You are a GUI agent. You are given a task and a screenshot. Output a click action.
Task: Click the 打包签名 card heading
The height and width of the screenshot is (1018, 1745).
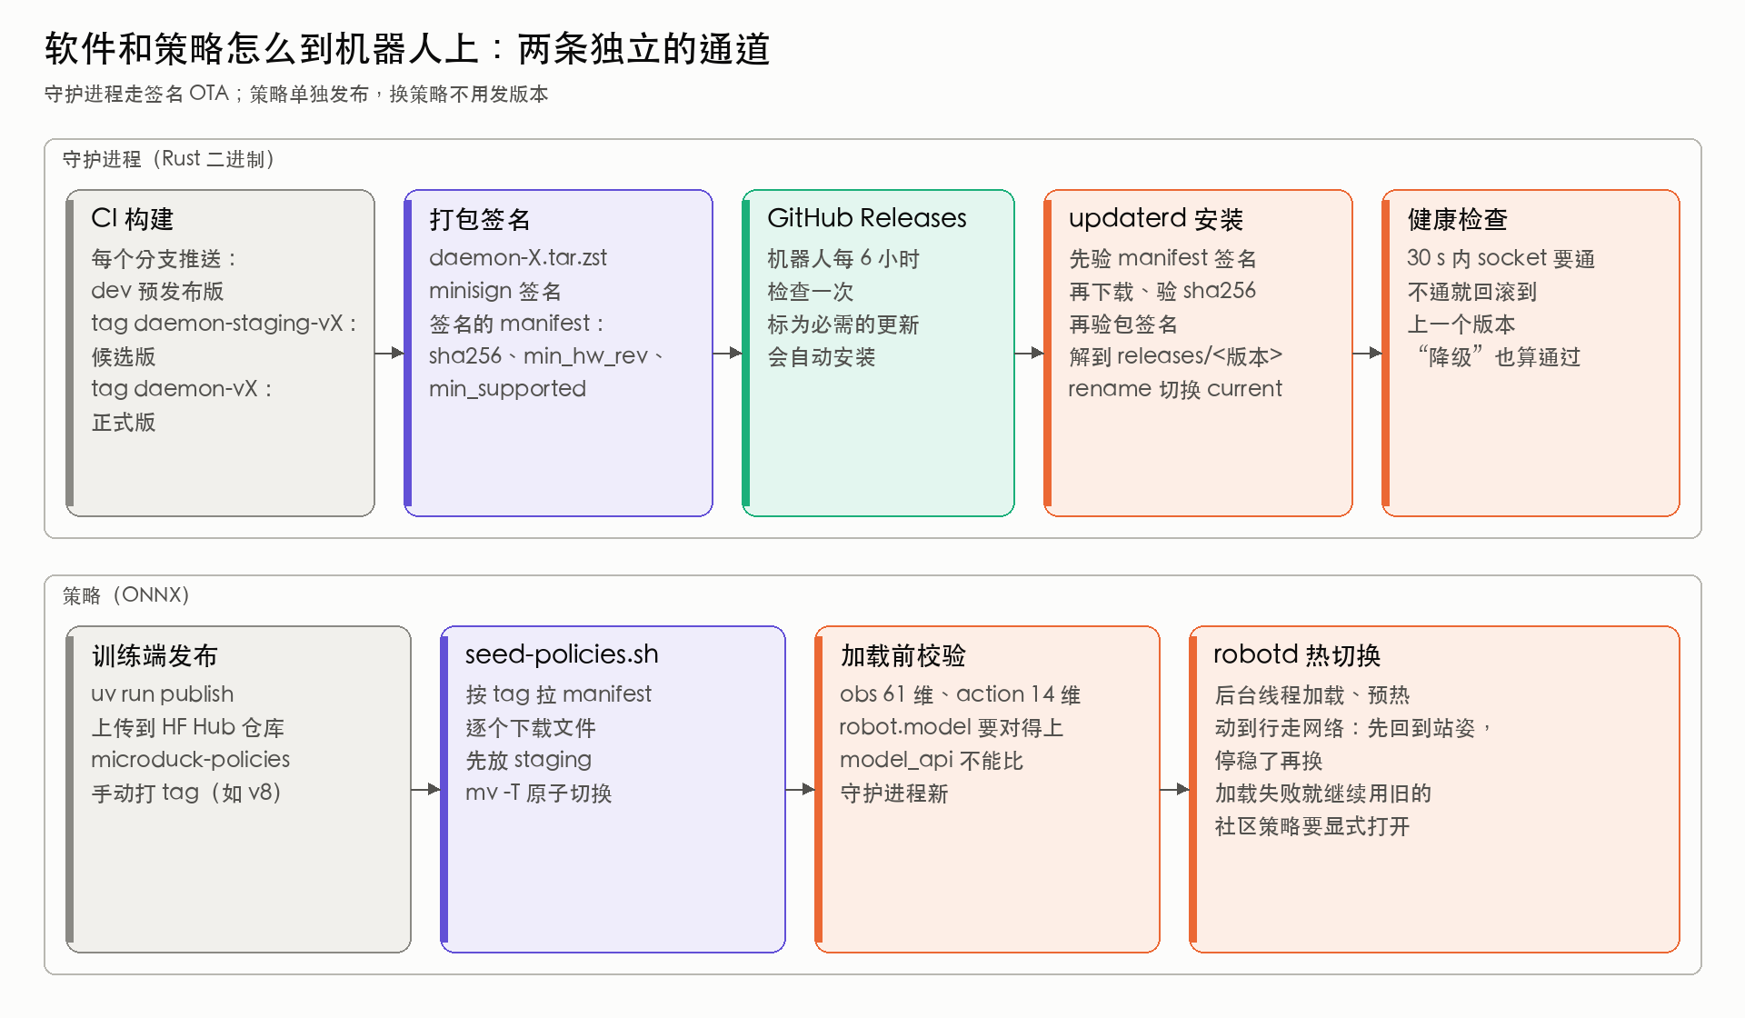[479, 219]
